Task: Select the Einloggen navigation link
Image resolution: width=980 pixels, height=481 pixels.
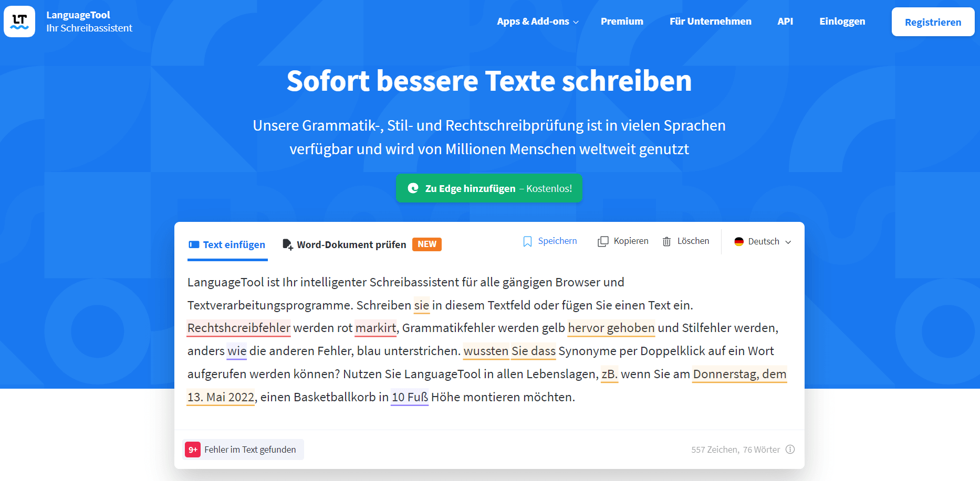Action: (842, 22)
